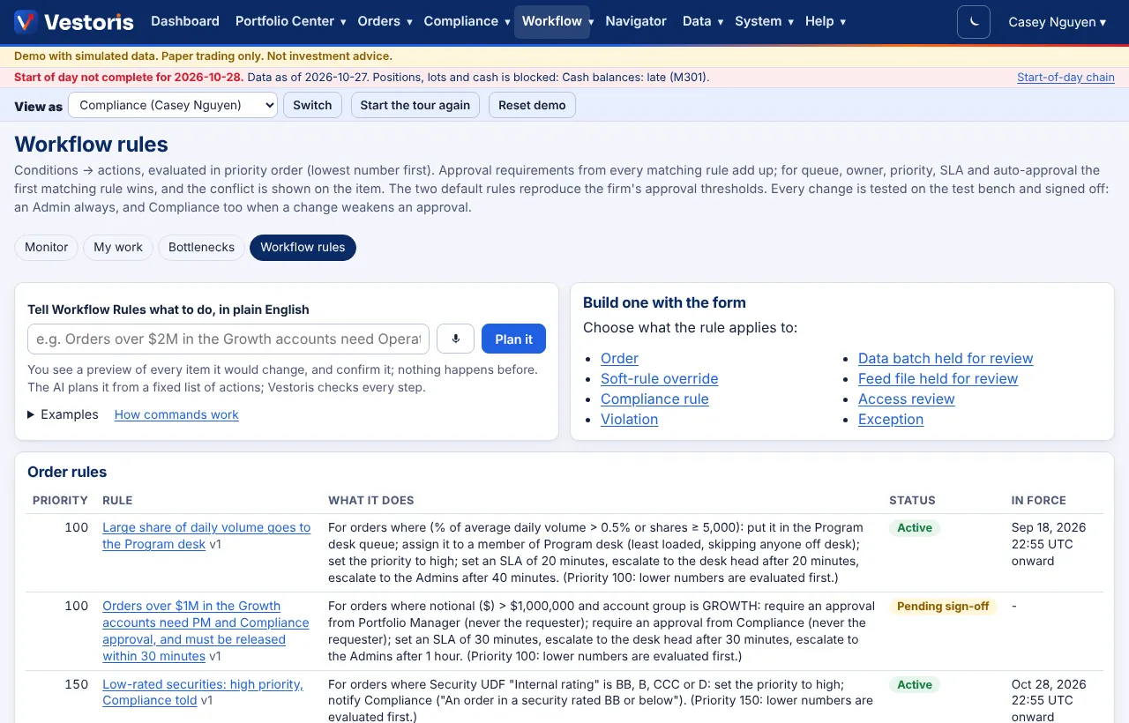Viewport: 1129px width, 723px height.
Task: Open Orders over $1M Growth accounts rule
Action: (x=206, y=630)
